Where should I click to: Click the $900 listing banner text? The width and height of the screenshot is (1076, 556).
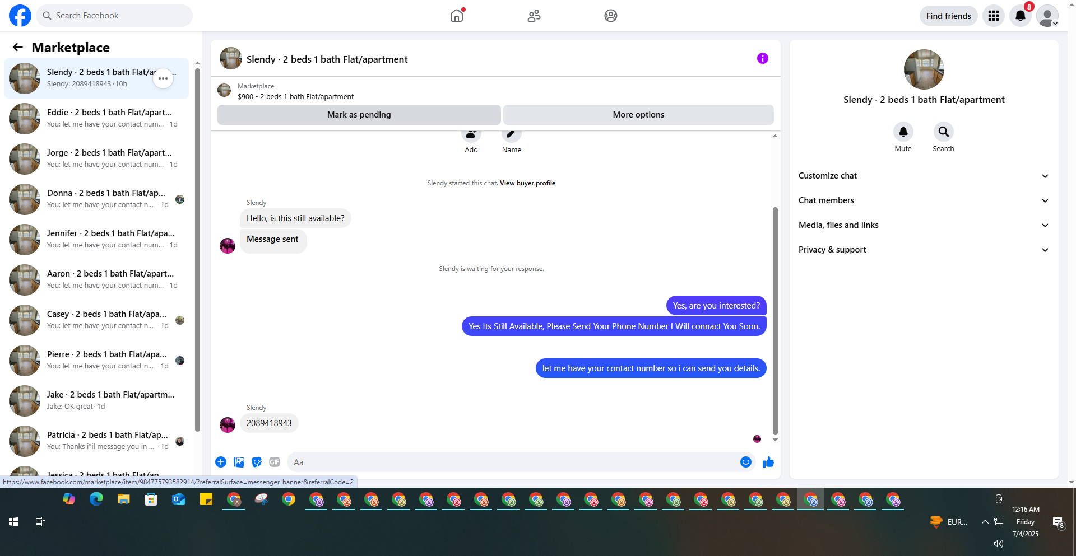click(295, 96)
